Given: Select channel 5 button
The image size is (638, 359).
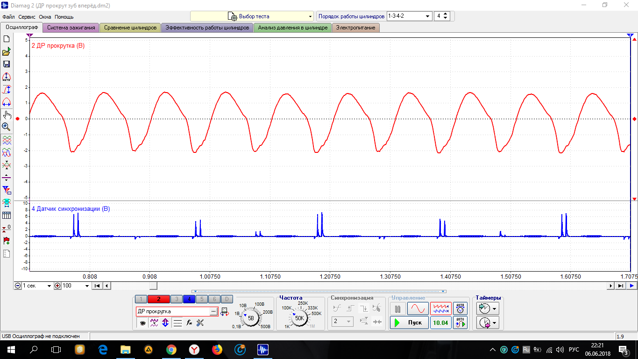Looking at the screenshot, I should pyautogui.click(x=202, y=299).
